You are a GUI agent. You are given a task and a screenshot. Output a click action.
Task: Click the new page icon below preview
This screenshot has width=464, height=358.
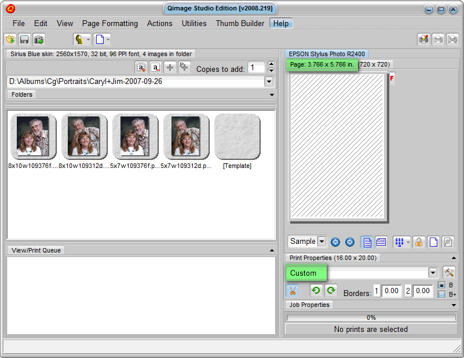433,242
